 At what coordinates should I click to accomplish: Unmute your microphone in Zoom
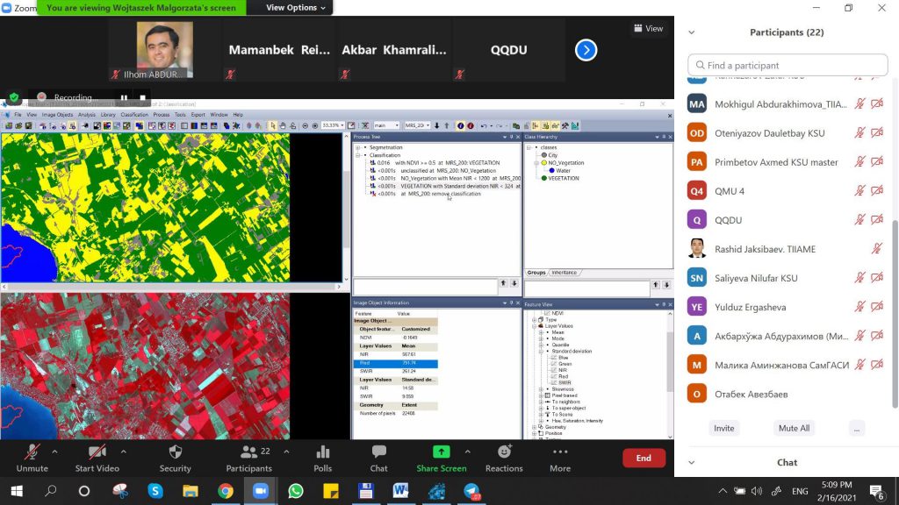pos(32,458)
